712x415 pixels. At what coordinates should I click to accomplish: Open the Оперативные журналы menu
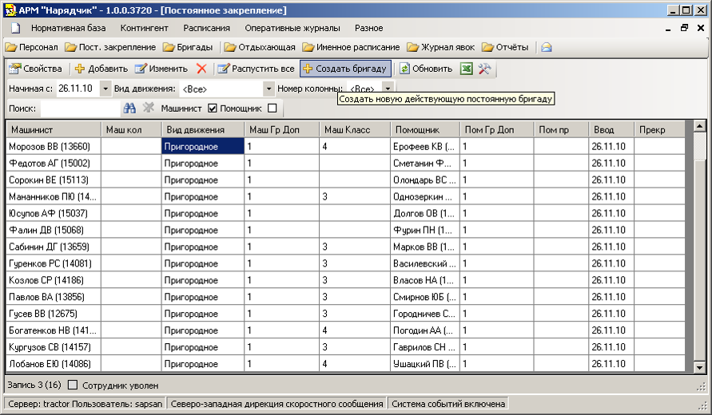point(292,28)
